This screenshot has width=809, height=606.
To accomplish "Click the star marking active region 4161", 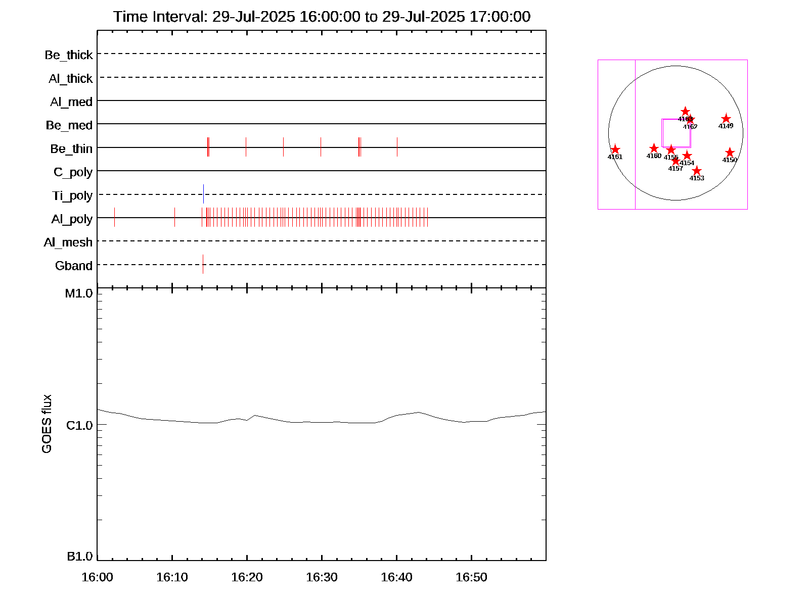I will click(x=615, y=149).
